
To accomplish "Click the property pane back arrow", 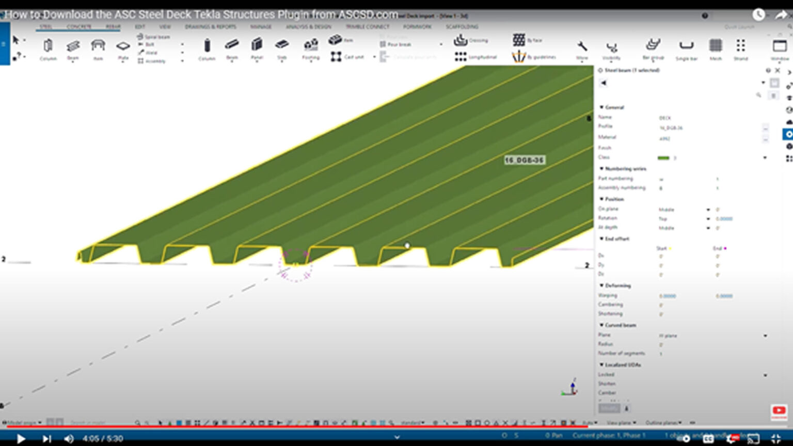I will (604, 83).
